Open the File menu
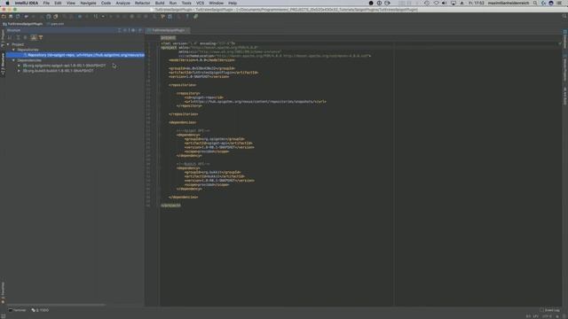 (x=46, y=3)
